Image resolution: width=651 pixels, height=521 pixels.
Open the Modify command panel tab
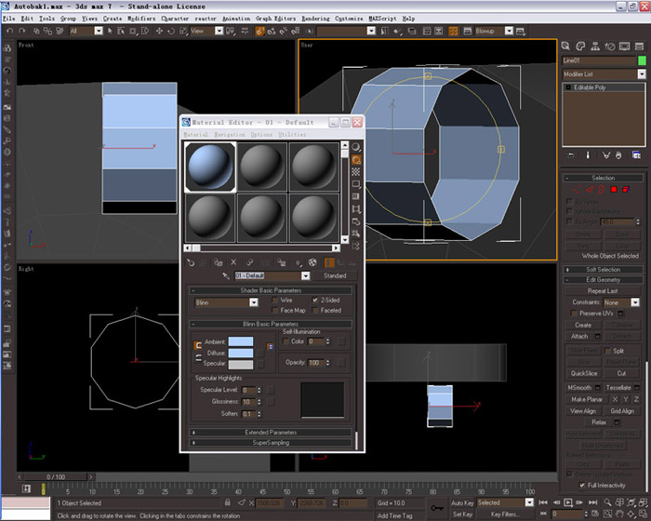point(580,47)
